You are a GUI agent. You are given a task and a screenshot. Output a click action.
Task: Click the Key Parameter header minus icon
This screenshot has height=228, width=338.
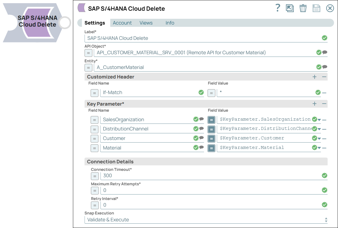click(324, 104)
